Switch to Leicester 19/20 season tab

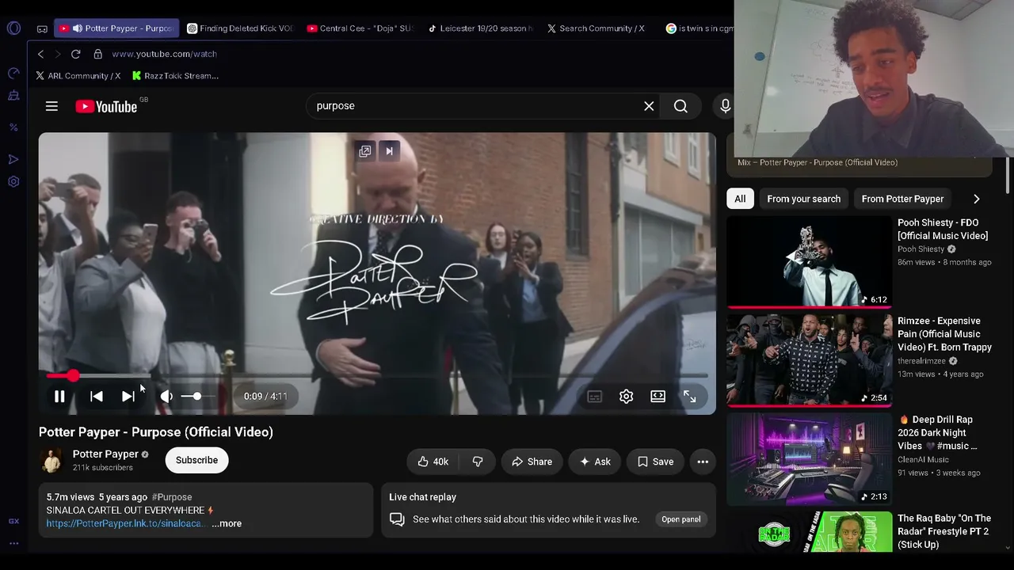[481, 28]
